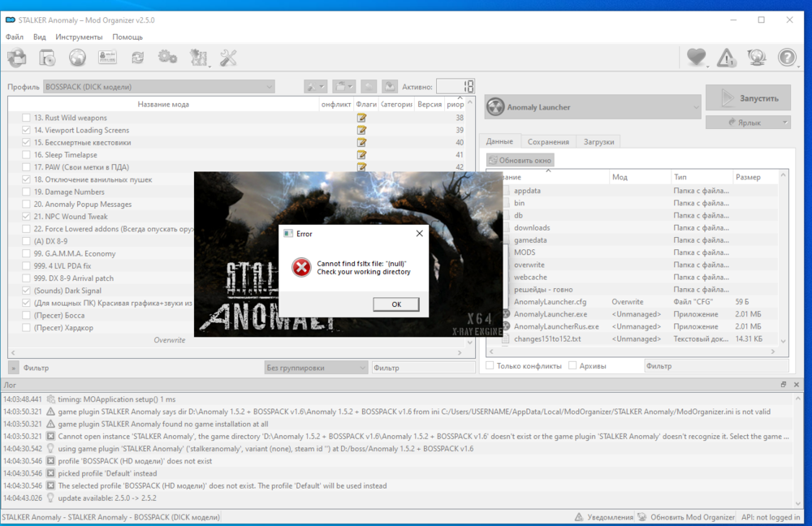Enable the 16. Sleep Timelapse mod
This screenshot has width=812, height=526.
(x=27, y=155)
